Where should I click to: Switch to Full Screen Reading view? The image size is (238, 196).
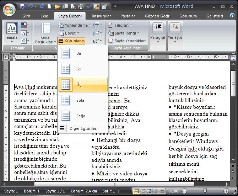point(143,191)
